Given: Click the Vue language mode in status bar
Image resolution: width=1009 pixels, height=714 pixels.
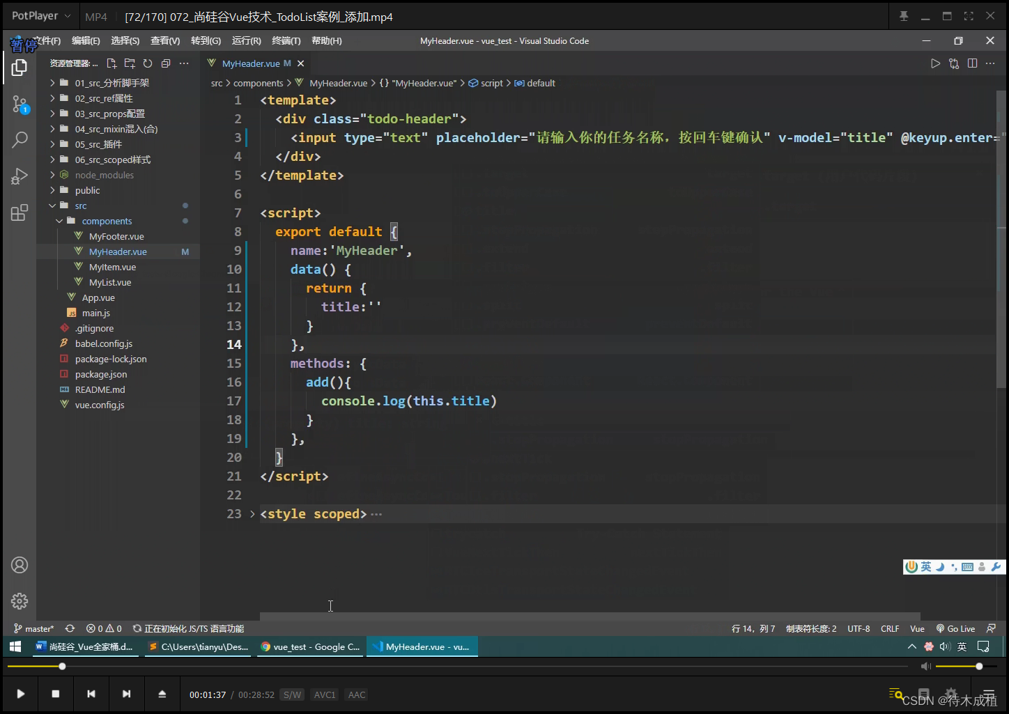Looking at the screenshot, I should tap(917, 628).
